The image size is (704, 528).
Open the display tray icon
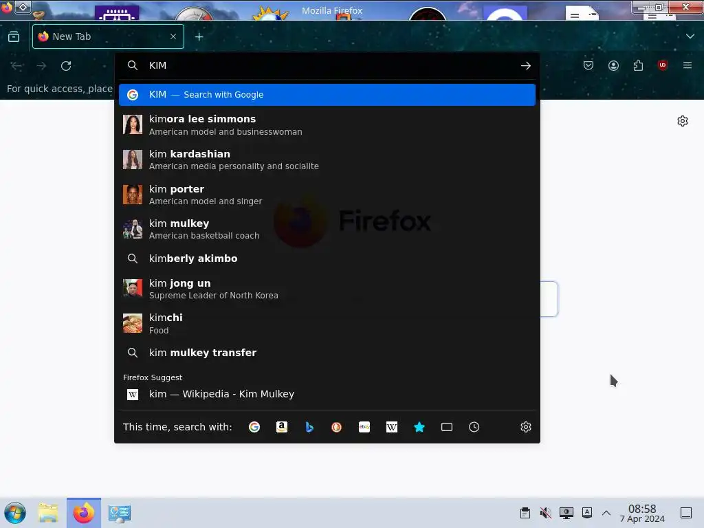[x=566, y=513]
